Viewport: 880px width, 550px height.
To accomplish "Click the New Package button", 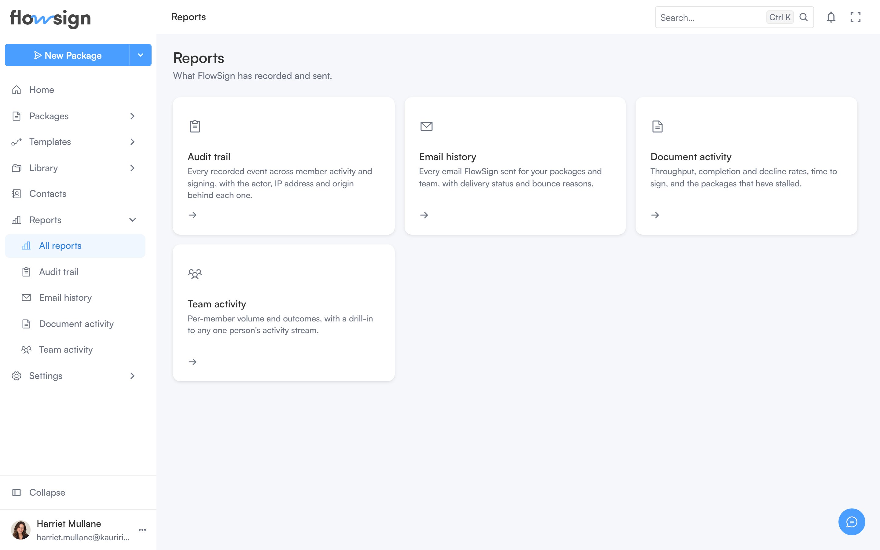I will (x=67, y=55).
